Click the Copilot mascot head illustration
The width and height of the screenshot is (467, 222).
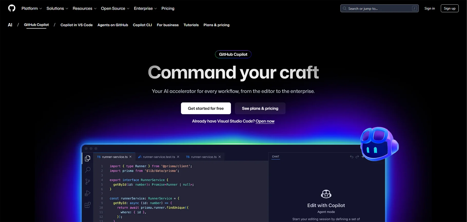click(x=379, y=144)
